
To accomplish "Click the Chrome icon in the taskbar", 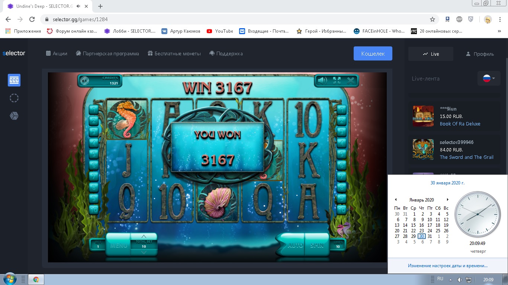I will coord(36,279).
